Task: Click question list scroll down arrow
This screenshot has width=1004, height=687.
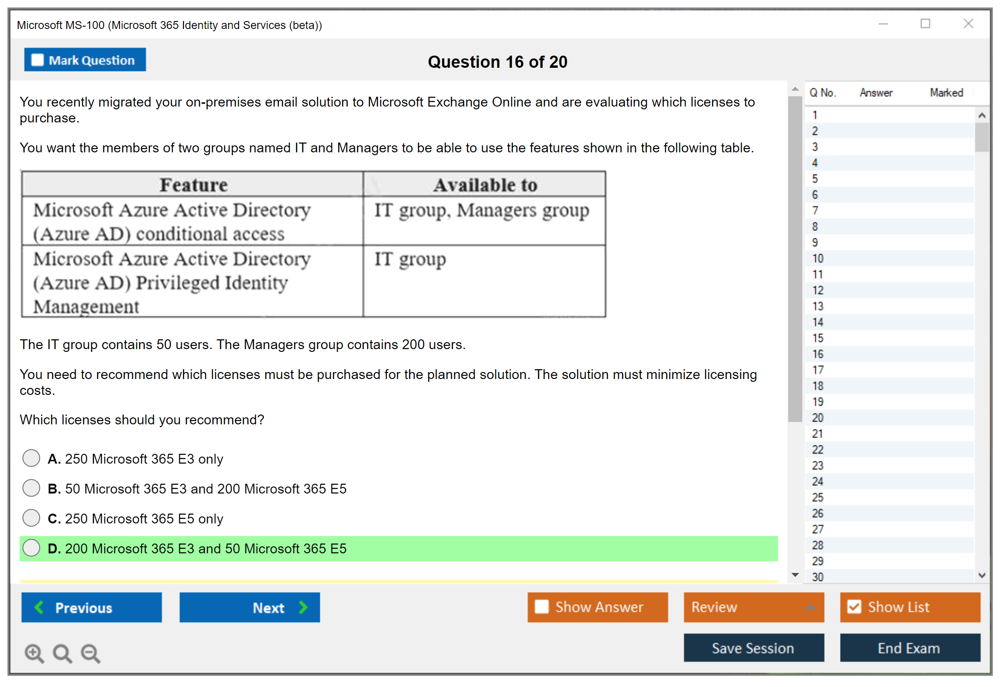Action: click(982, 576)
